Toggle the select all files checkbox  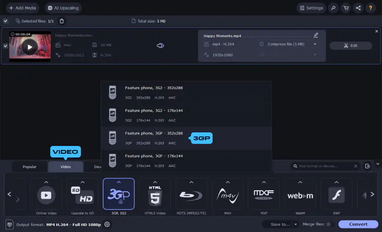[x=6, y=21]
